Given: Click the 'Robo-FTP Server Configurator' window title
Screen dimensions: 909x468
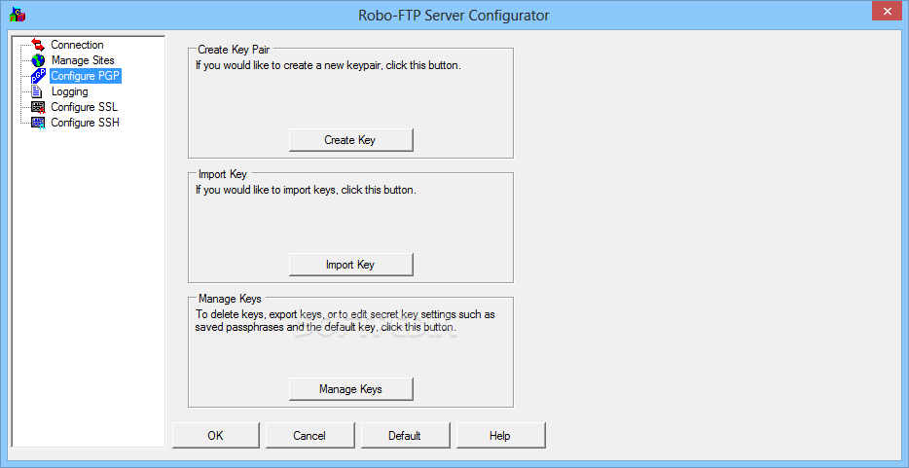Looking at the screenshot, I should click(454, 15).
